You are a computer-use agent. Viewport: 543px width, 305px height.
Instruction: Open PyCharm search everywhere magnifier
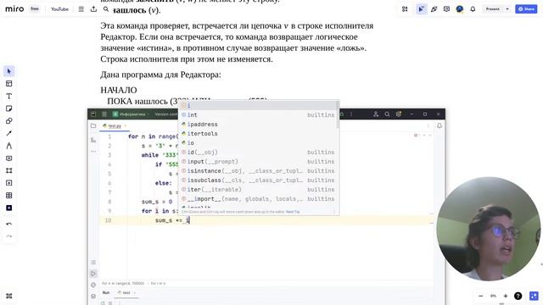(x=387, y=114)
